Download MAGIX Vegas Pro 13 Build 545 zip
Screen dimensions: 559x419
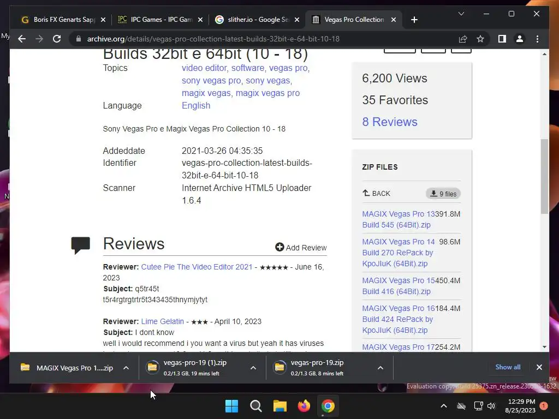(398, 219)
